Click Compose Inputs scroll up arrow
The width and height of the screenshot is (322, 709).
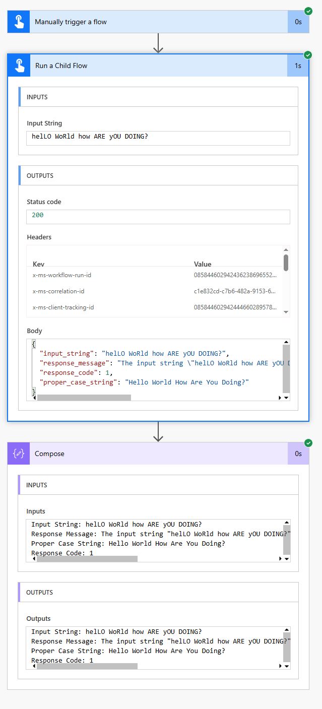(286, 523)
